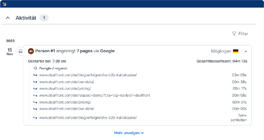This screenshot has height=140, width=264.
Task: Click the Seite schließen label
Action: (239, 118)
